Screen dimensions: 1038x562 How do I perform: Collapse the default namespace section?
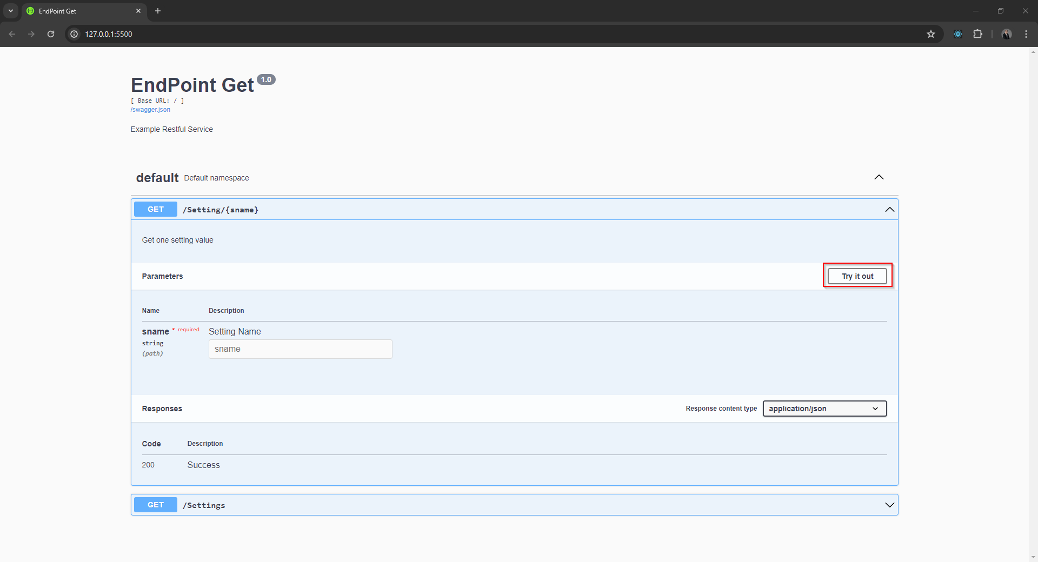point(879,177)
